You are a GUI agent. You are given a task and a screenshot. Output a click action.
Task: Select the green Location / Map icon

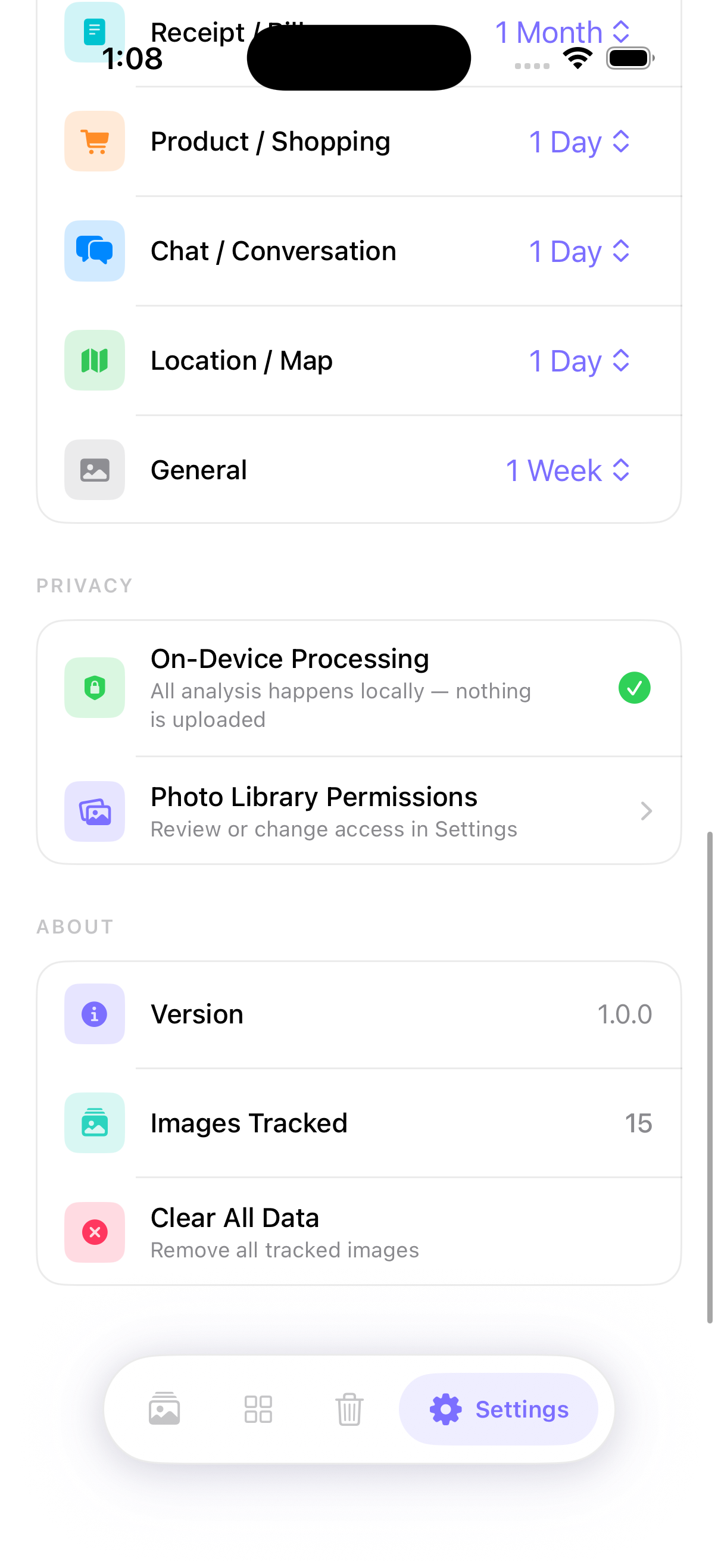point(94,360)
